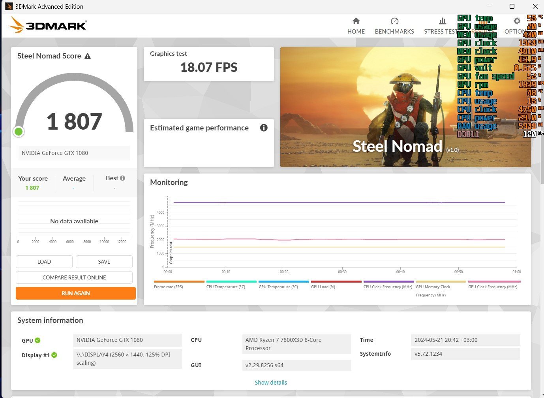Open the Show details link
The height and width of the screenshot is (398, 544).
271,383
